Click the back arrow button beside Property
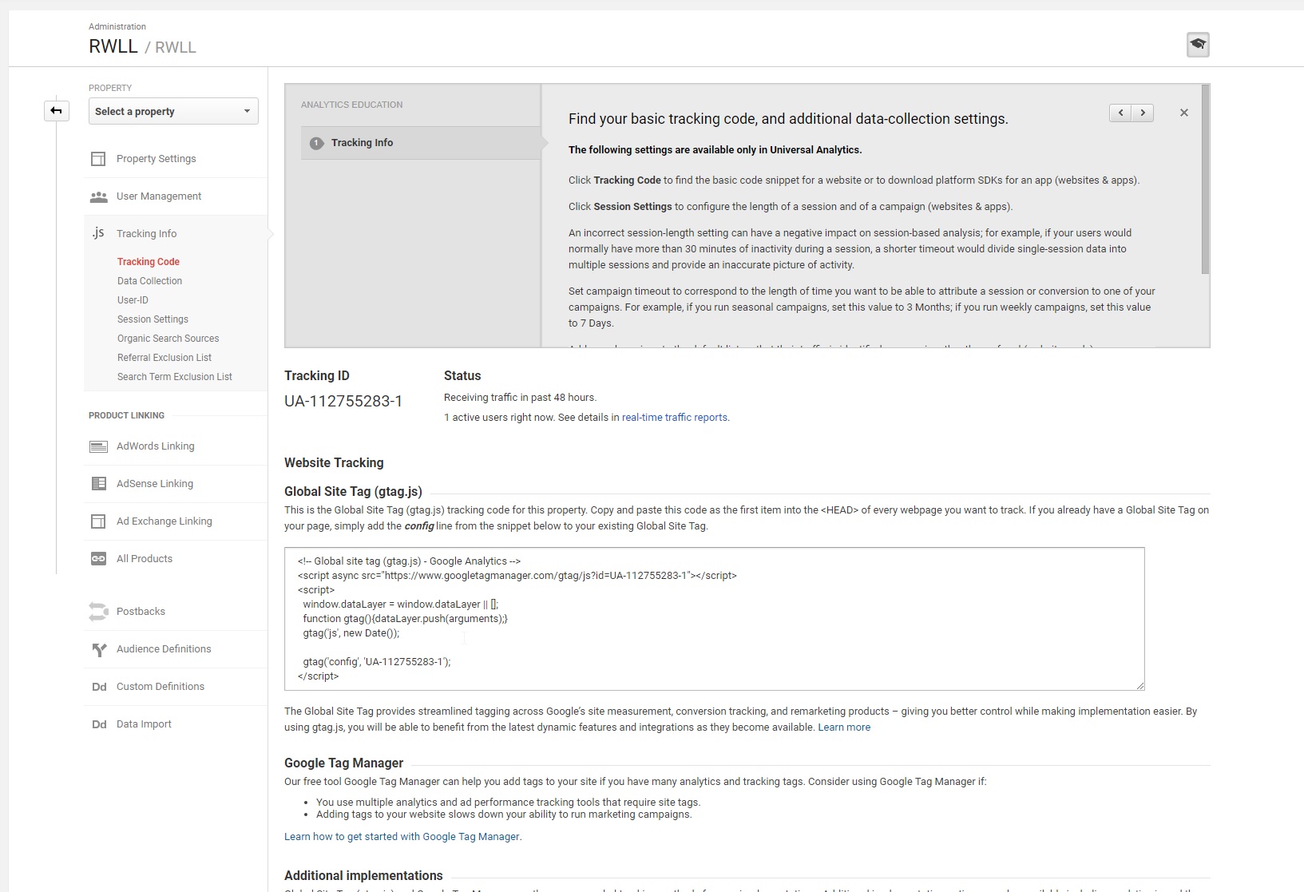The image size is (1304, 892). coord(56,111)
